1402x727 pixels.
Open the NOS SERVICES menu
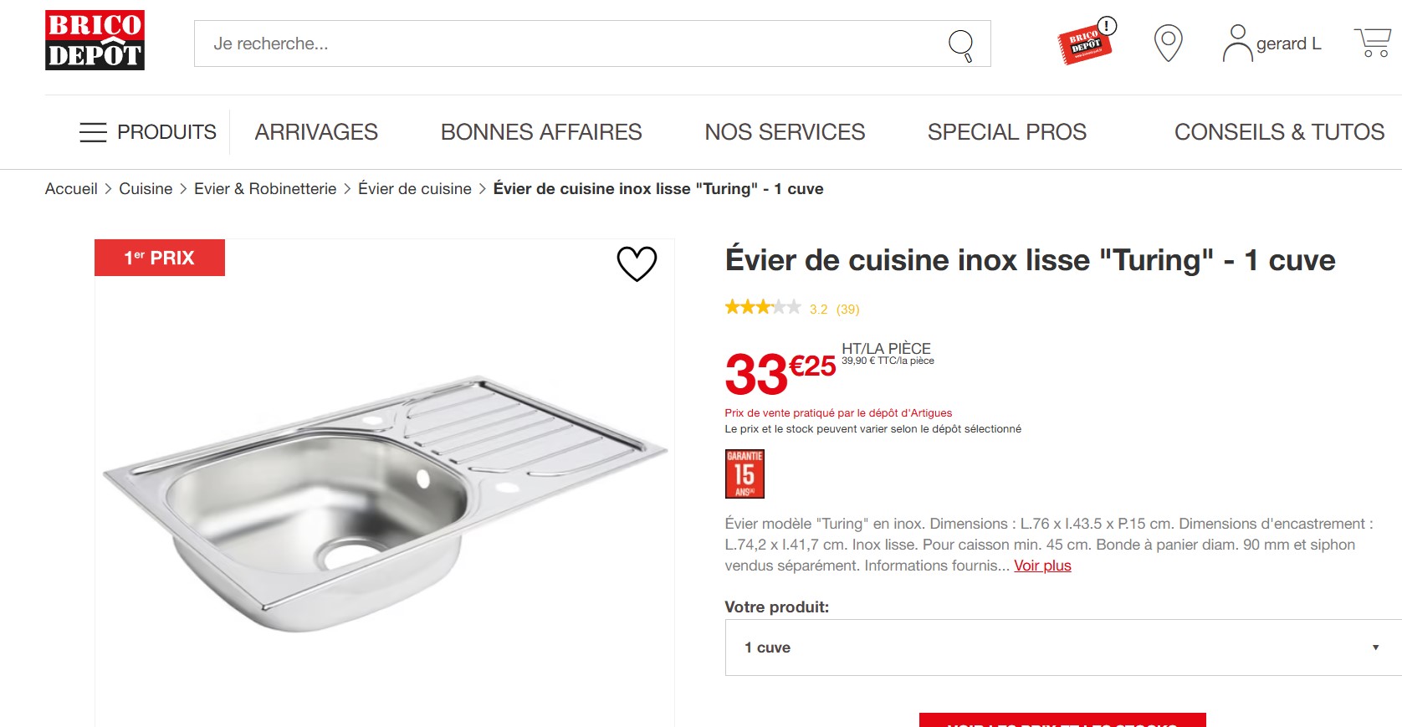click(x=785, y=132)
